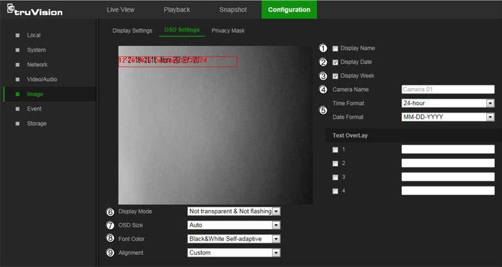Click the Local section square bullet icon

(x=18, y=35)
